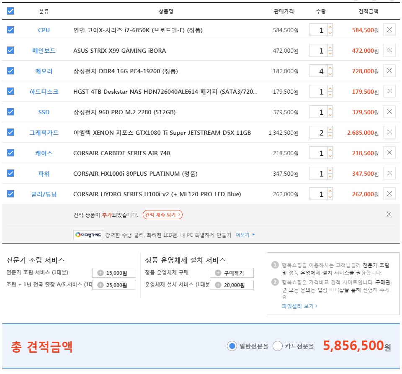Click plus icon for 25,000원 A/S service
Viewport: 402px width, 374px height.
(x=100, y=285)
